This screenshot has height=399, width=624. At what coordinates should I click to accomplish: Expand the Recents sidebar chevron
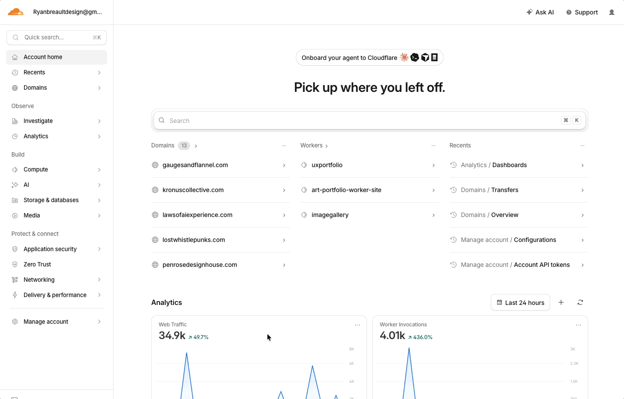(99, 73)
